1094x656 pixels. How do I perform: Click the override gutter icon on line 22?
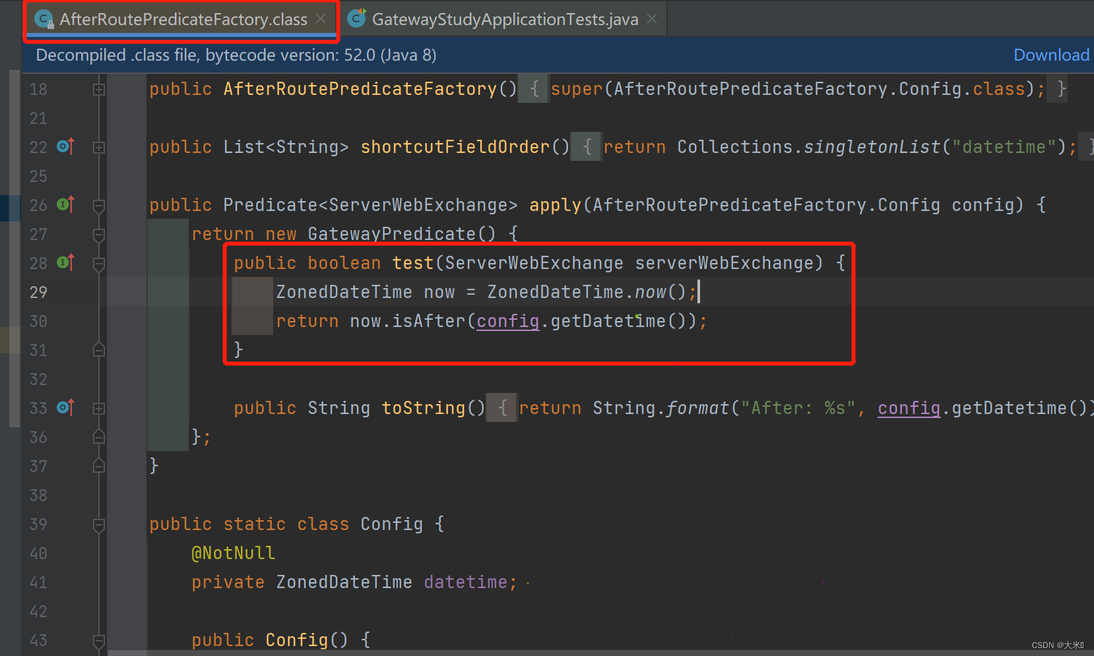[66, 146]
